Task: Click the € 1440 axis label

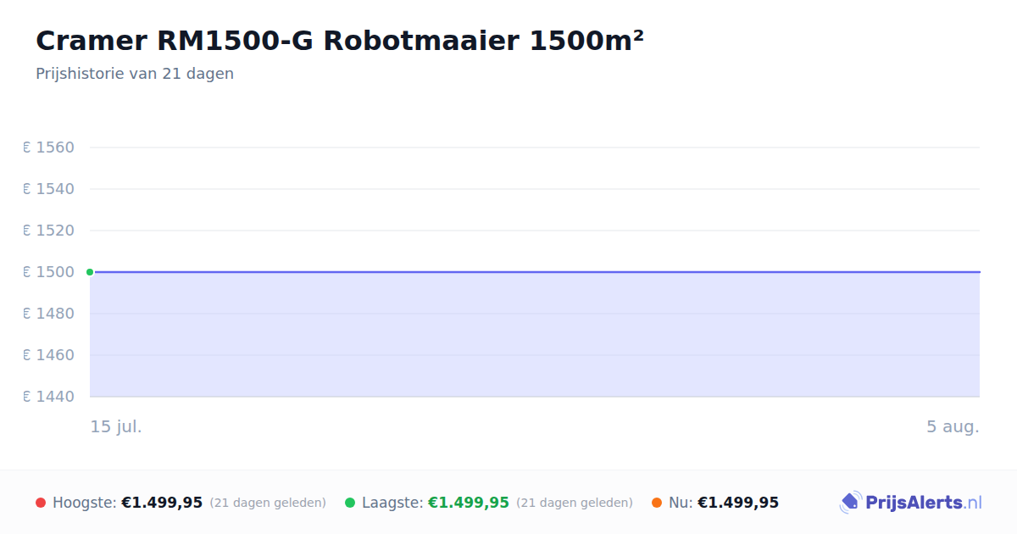Action: [x=49, y=397]
